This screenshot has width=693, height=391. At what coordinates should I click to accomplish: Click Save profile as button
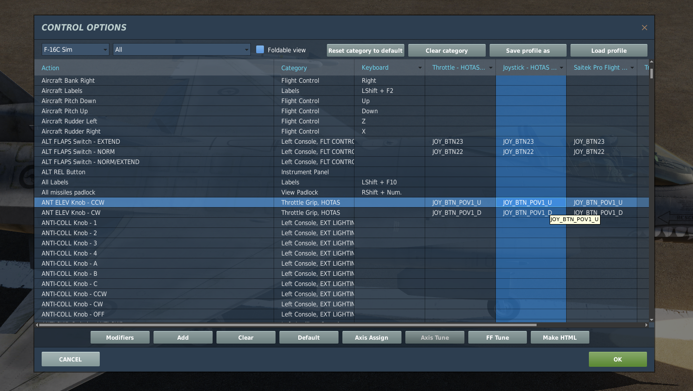[528, 50]
